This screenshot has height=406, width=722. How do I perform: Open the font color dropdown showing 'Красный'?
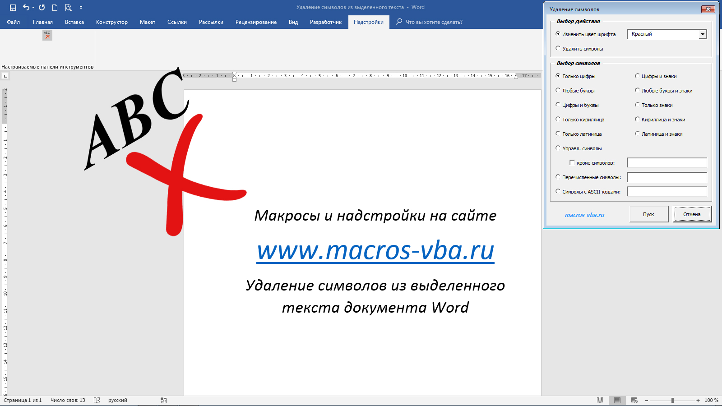tap(703, 34)
